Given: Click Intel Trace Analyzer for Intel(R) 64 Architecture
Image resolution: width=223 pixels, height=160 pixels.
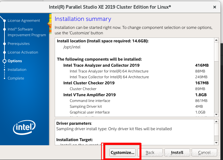Looking at the screenshot, I should [x=109, y=71].
